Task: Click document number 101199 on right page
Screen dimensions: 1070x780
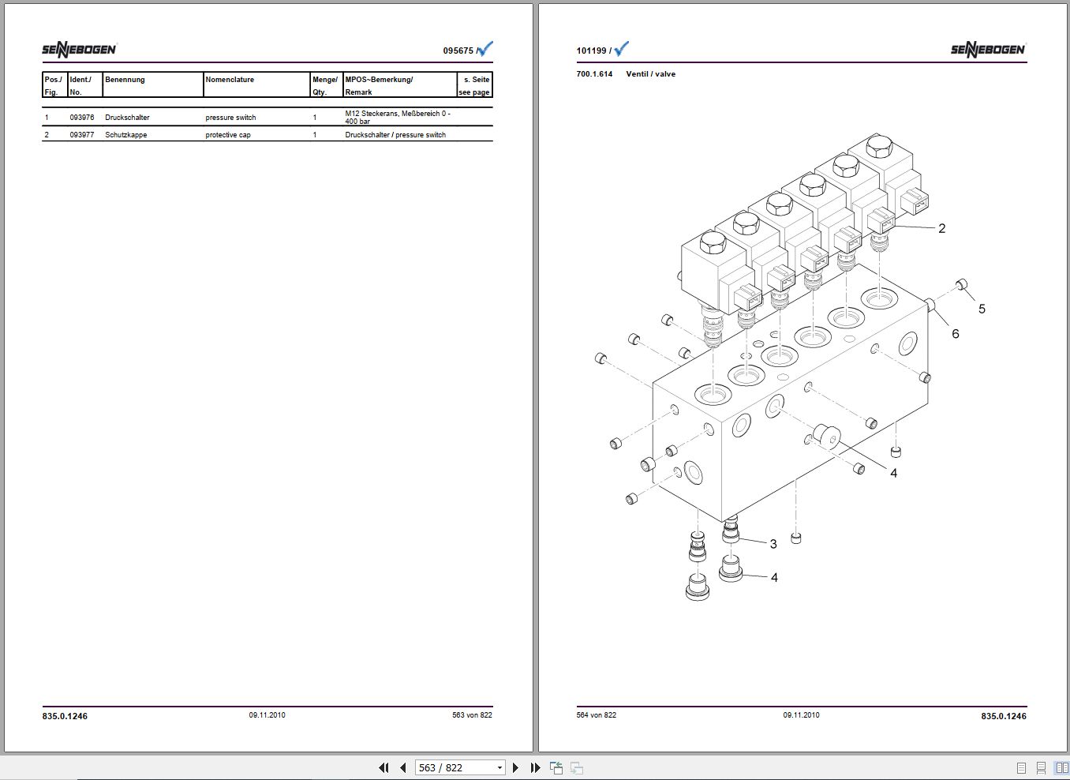Action: [592, 51]
